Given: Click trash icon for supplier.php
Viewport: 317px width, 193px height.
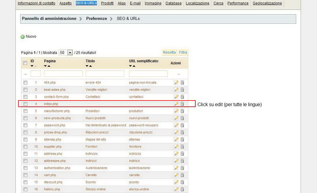Looking at the screenshot, I should pyautogui.click(x=182, y=146).
